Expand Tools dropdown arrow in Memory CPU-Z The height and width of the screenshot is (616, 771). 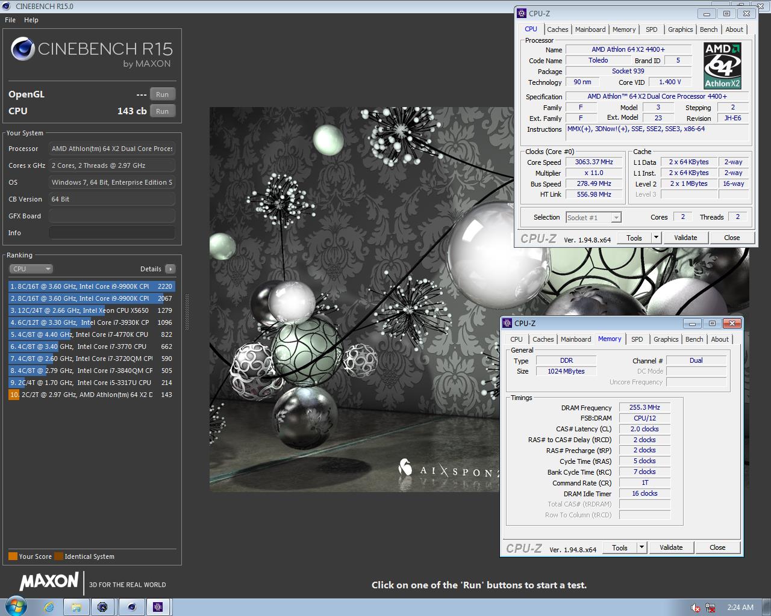coord(641,547)
